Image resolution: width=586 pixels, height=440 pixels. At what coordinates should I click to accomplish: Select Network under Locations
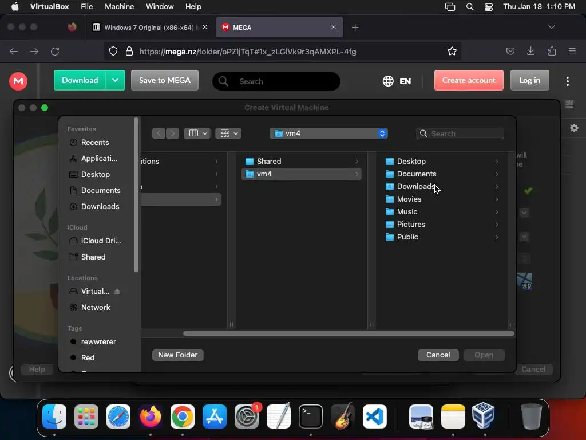pyautogui.click(x=96, y=307)
